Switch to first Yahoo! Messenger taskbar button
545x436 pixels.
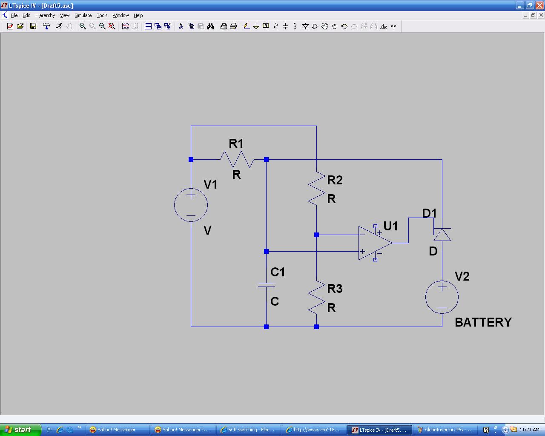point(118,430)
